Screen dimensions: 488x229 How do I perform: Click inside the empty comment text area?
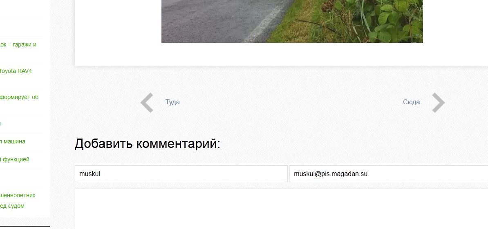click(x=281, y=209)
